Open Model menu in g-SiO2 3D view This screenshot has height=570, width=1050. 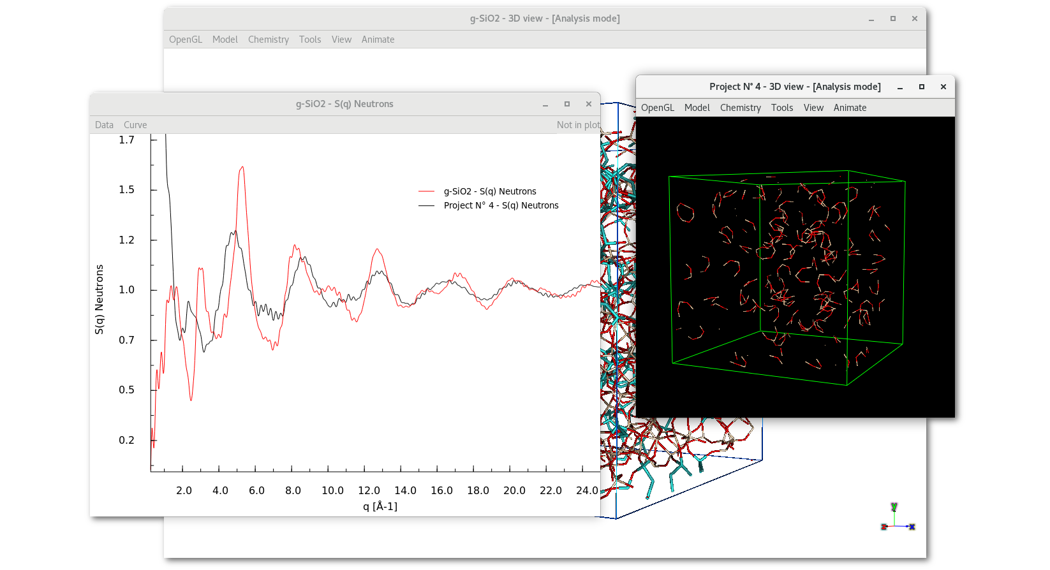pyautogui.click(x=225, y=40)
